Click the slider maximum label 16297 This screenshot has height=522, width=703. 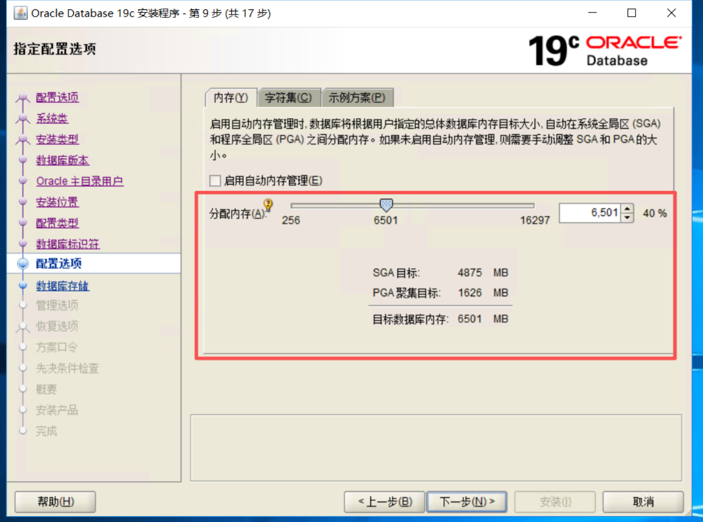click(535, 221)
